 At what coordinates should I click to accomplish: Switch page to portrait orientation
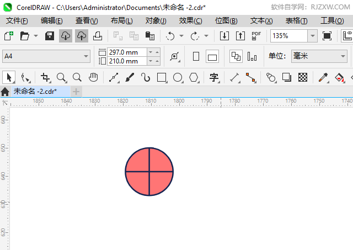tap(196, 56)
